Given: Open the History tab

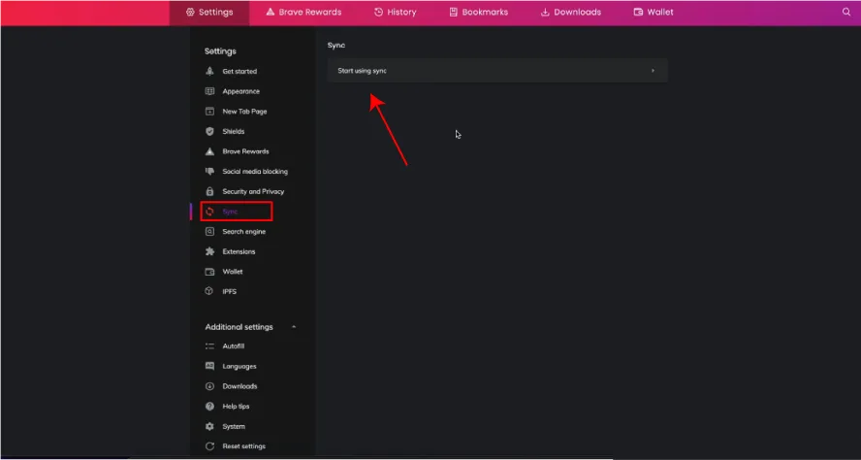Looking at the screenshot, I should click(x=396, y=12).
